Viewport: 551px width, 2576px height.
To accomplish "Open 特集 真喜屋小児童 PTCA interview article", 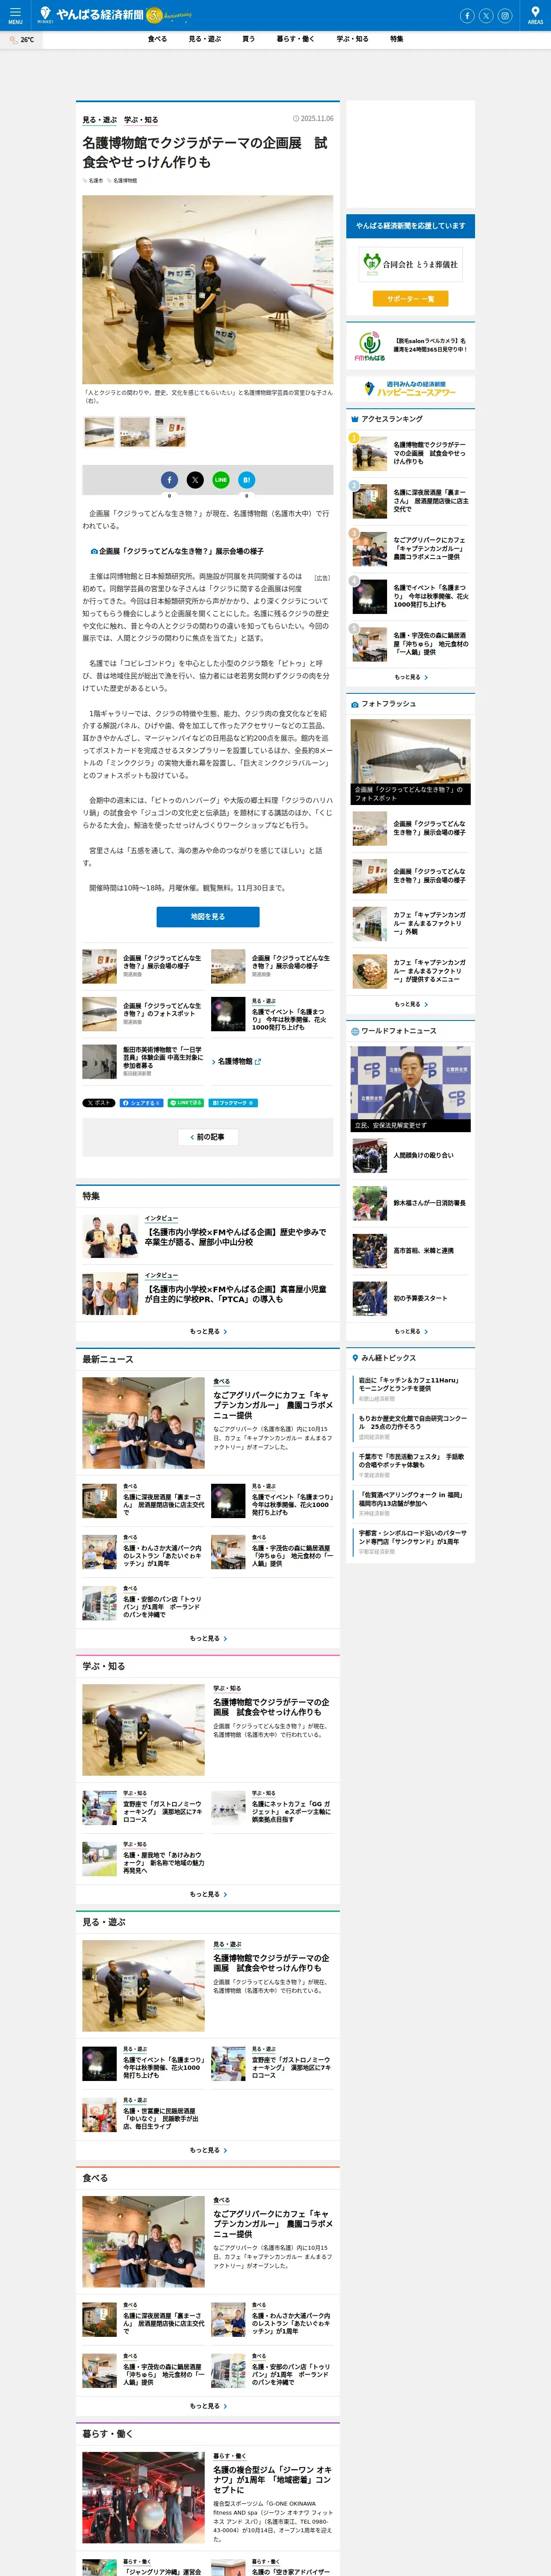I will pos(208,1294).
